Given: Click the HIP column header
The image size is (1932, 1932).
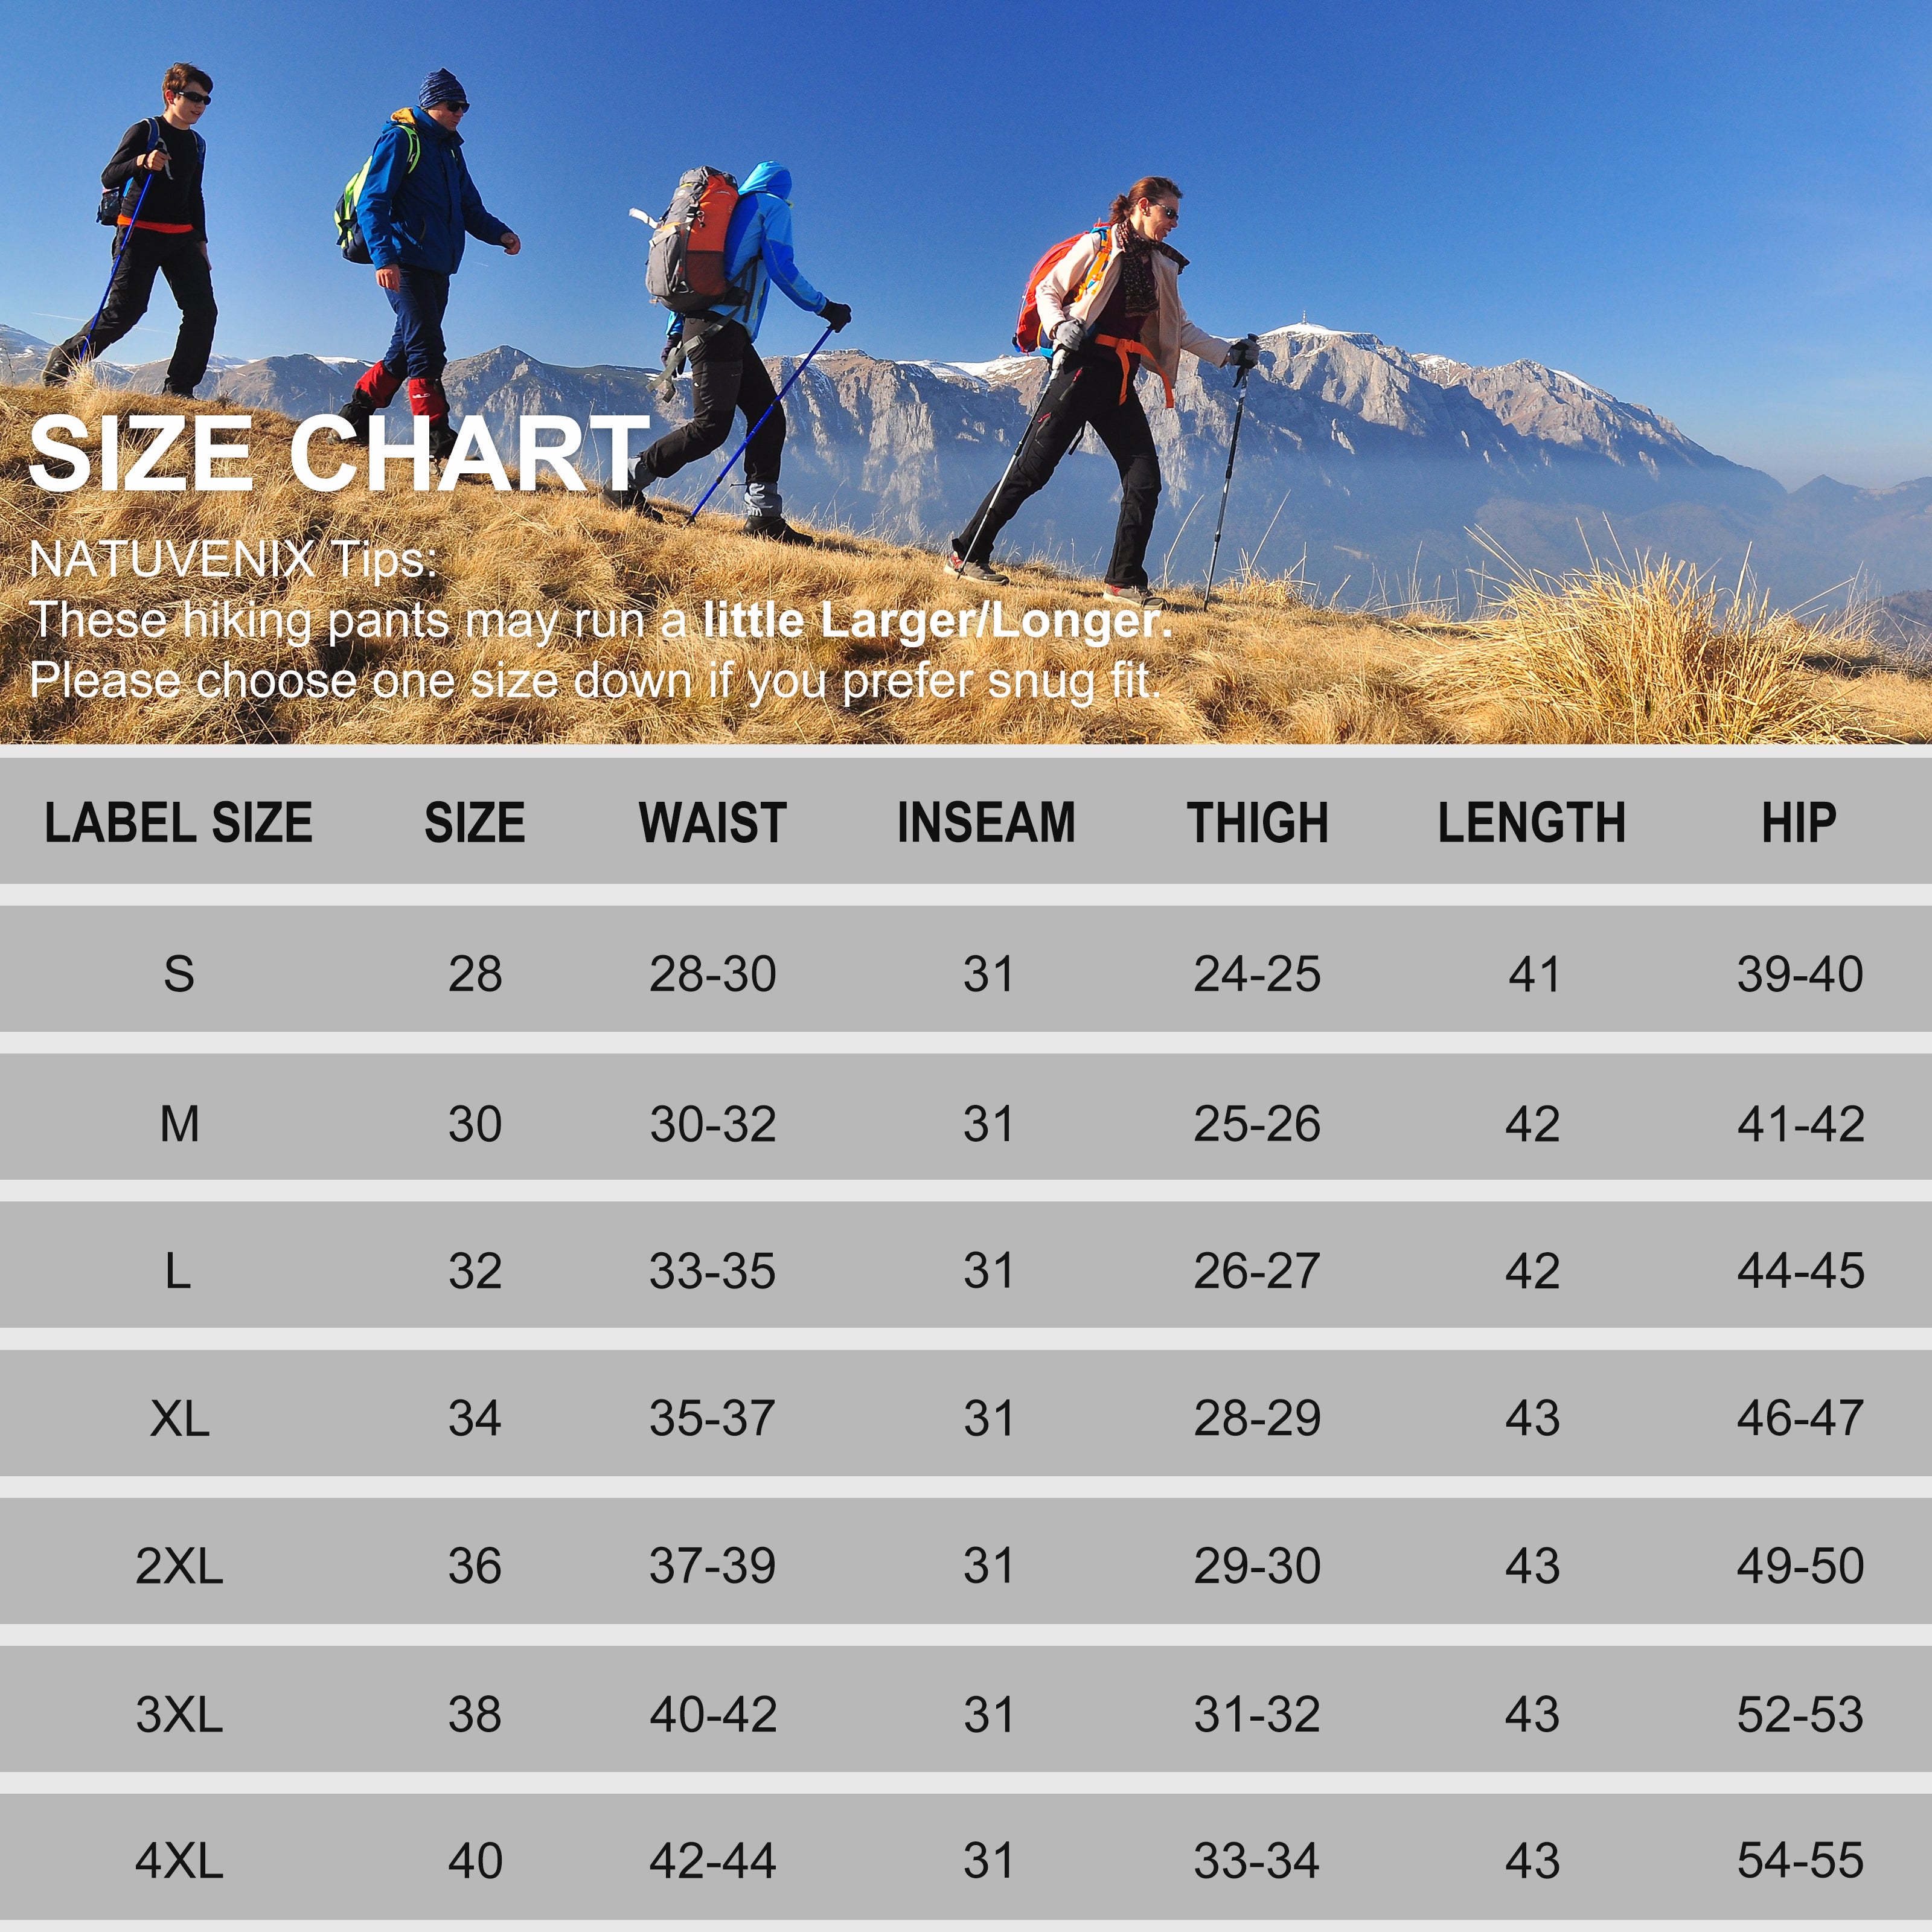Looking at the screenshot, I should pyautogui.click(x=1799, y=823).
